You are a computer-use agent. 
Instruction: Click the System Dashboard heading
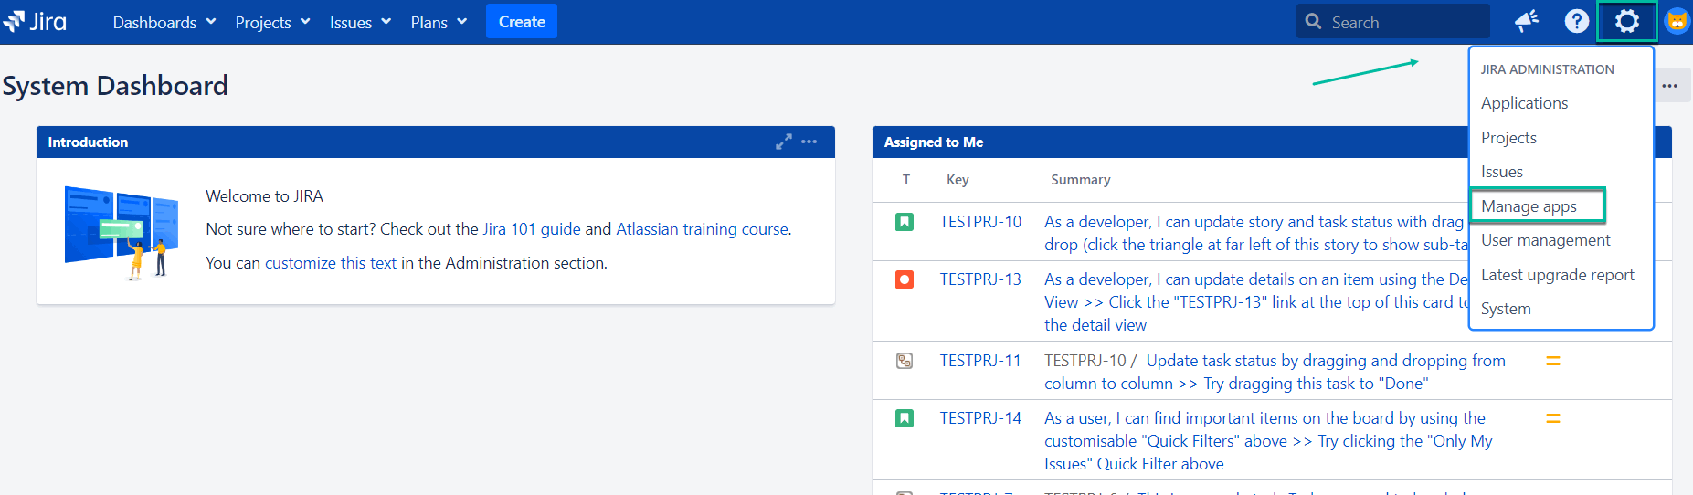(x=115, y=86)
